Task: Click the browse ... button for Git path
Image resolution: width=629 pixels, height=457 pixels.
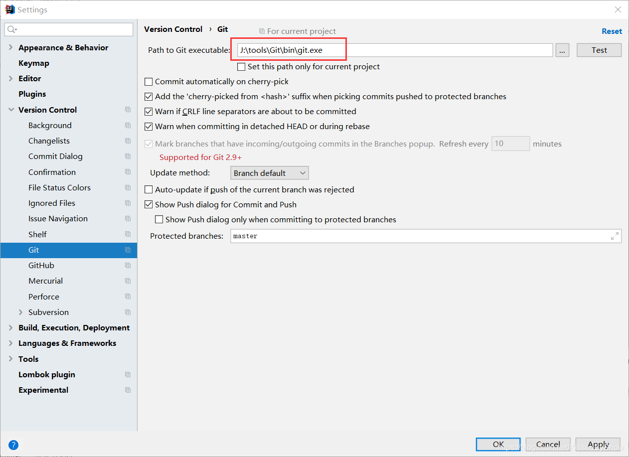Action: pyautogui.click(x=562, y=50)
